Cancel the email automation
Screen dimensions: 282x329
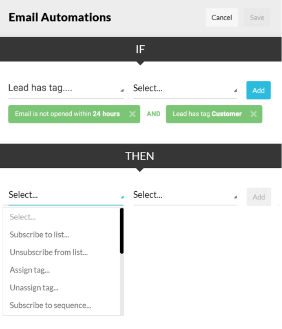(222, 18)
